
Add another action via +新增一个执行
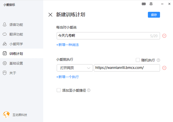[68, 77]
